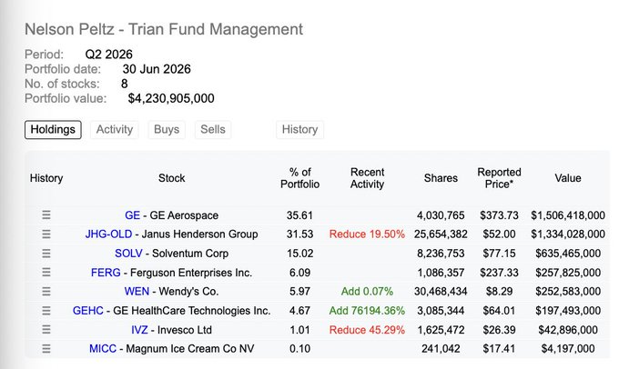Click the 'Add 0.07%' activity text
The width and height of the screenshot is (619, 369).
[x=367, y=292]
